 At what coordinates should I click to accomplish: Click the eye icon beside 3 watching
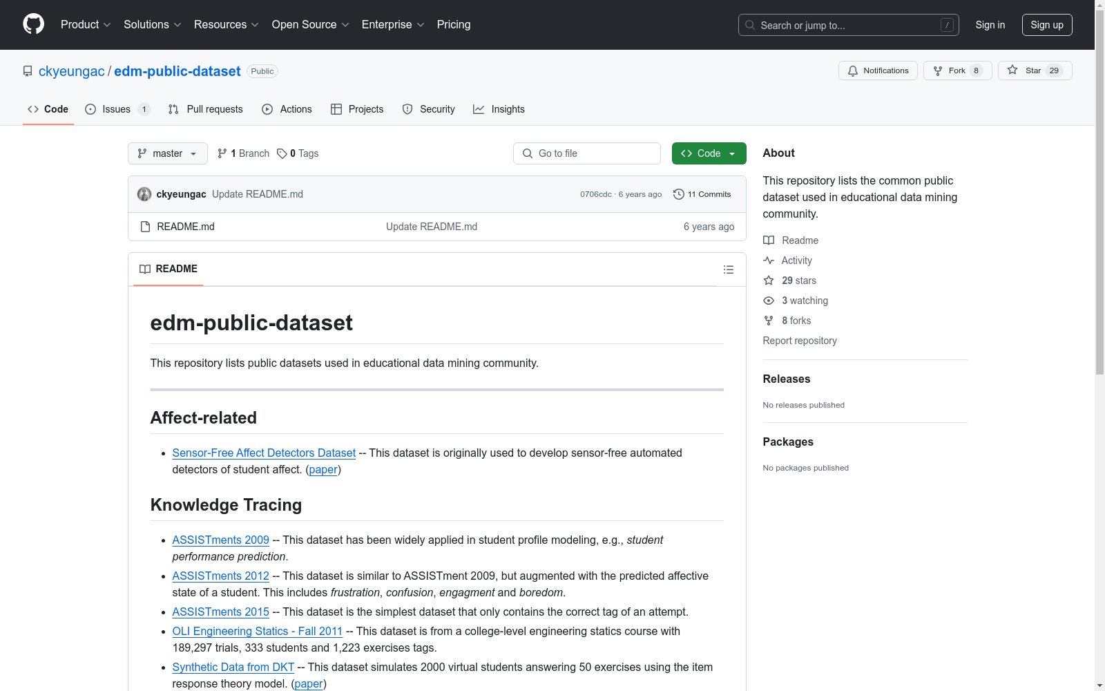pyautogui.click(x=769, y=301)
